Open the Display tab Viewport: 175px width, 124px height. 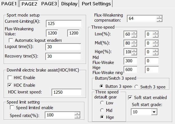tap(69, 4)
